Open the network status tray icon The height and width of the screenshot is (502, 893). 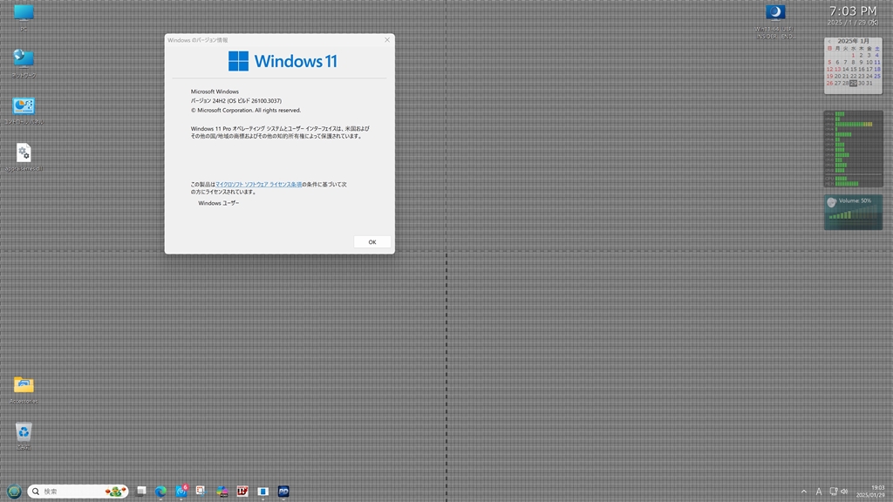tap(833, 492)
